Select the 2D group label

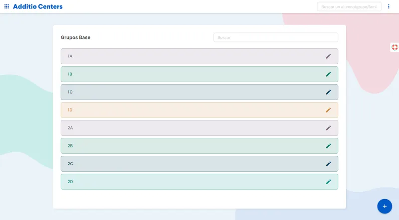70,182
